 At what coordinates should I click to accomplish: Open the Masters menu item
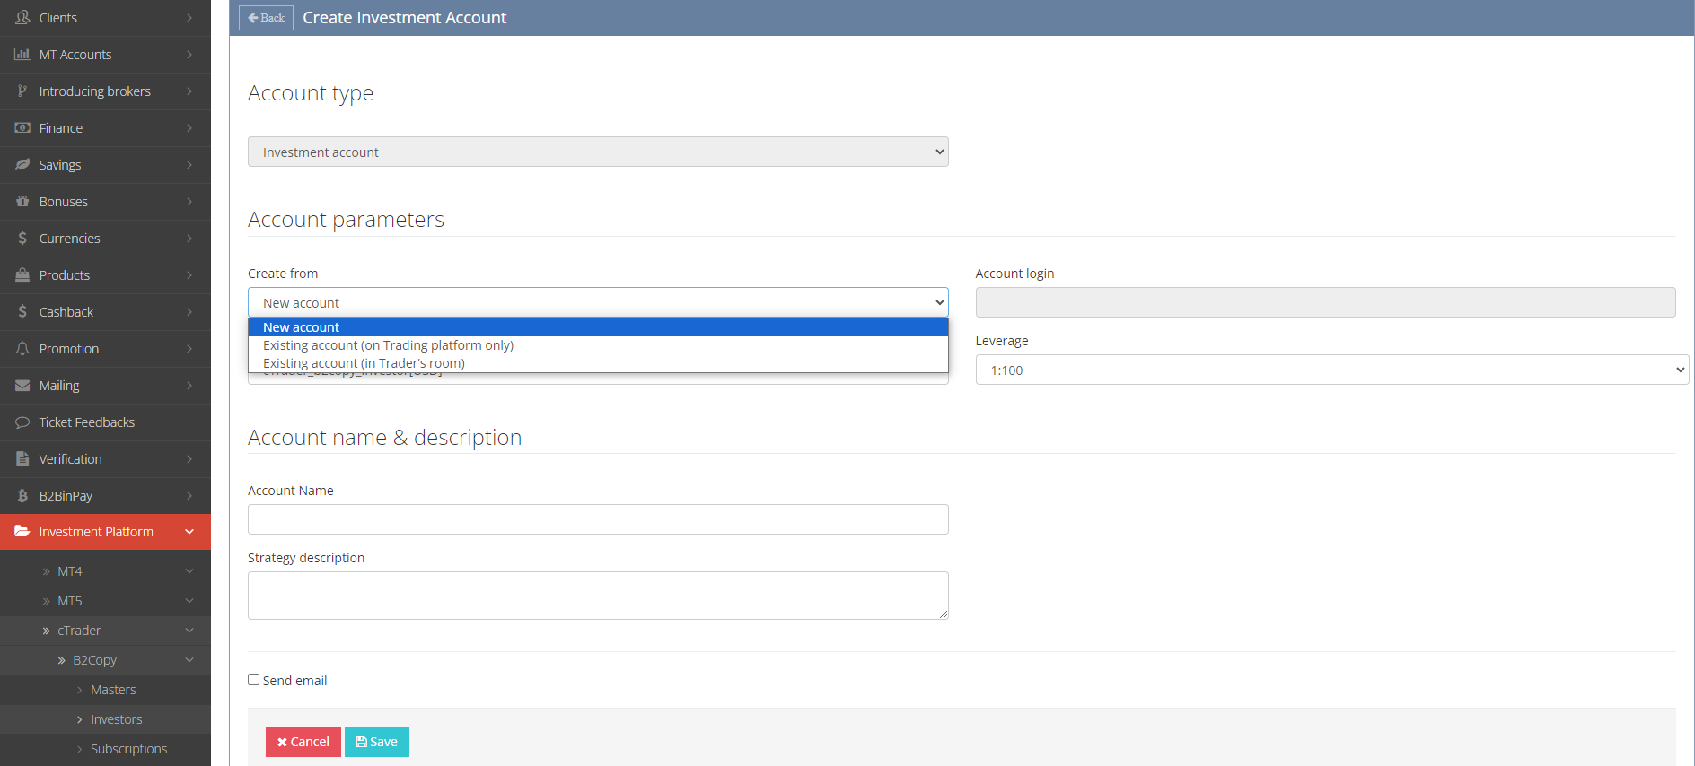coord(113,690)
